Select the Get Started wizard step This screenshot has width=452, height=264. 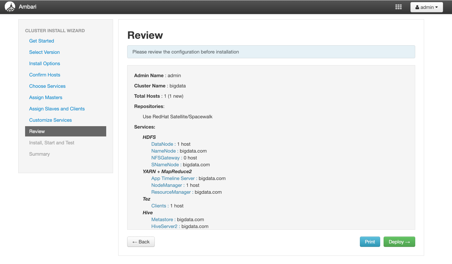click(x=41, y=41)
